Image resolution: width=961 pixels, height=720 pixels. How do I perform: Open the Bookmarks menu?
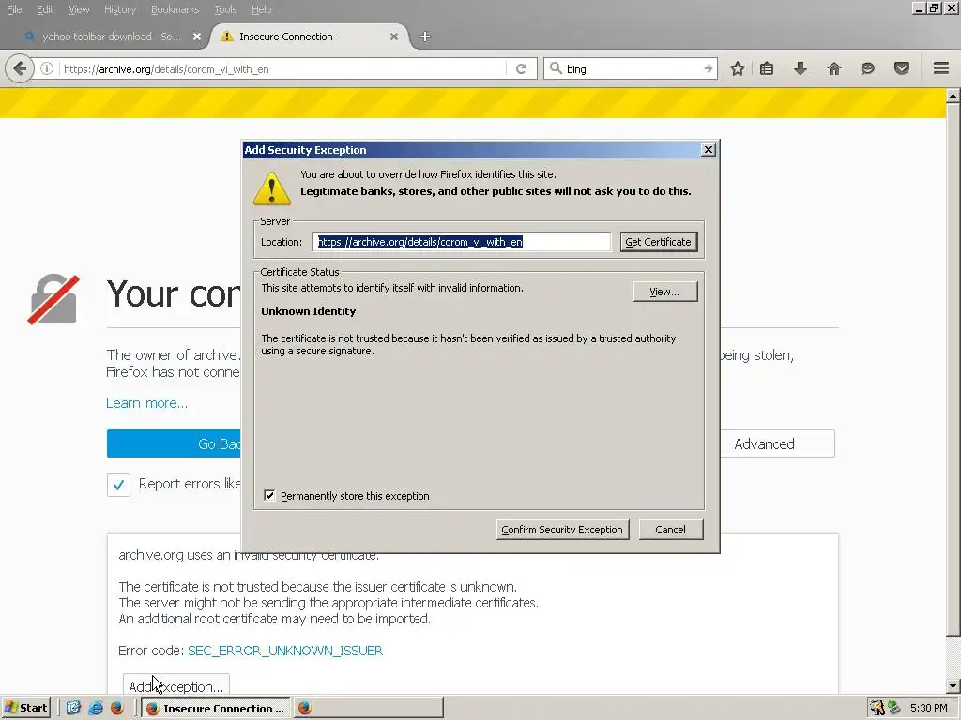pyautogui.click(x=175, y=9)
